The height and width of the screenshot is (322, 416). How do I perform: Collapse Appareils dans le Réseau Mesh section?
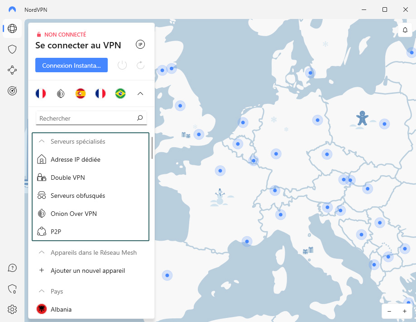tap(41, 252)
